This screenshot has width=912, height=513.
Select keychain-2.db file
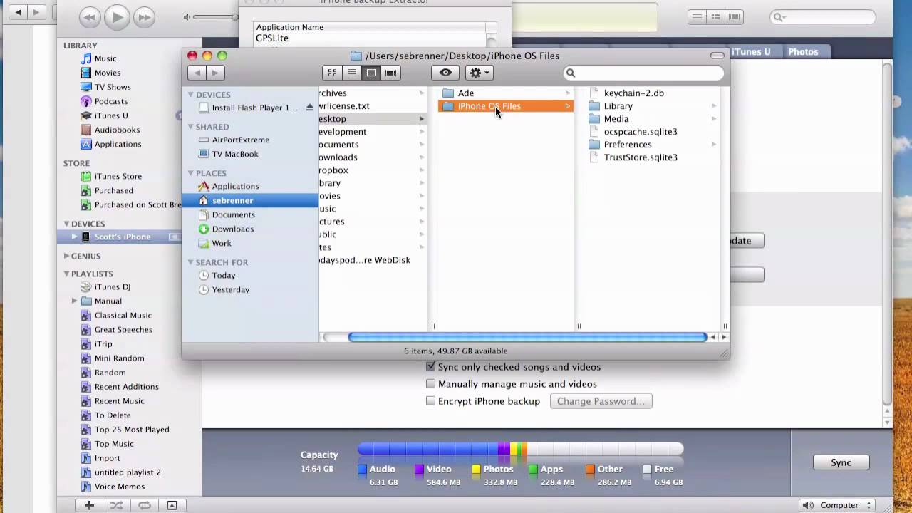pos(633,93)
